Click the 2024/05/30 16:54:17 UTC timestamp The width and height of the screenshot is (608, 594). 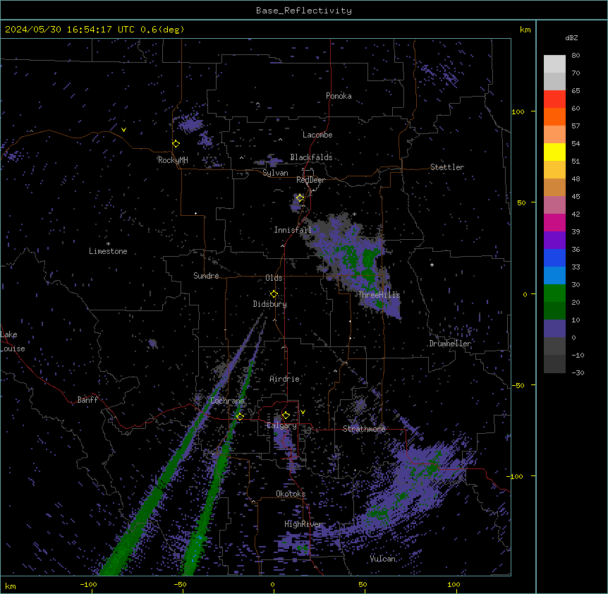(70, 30)
